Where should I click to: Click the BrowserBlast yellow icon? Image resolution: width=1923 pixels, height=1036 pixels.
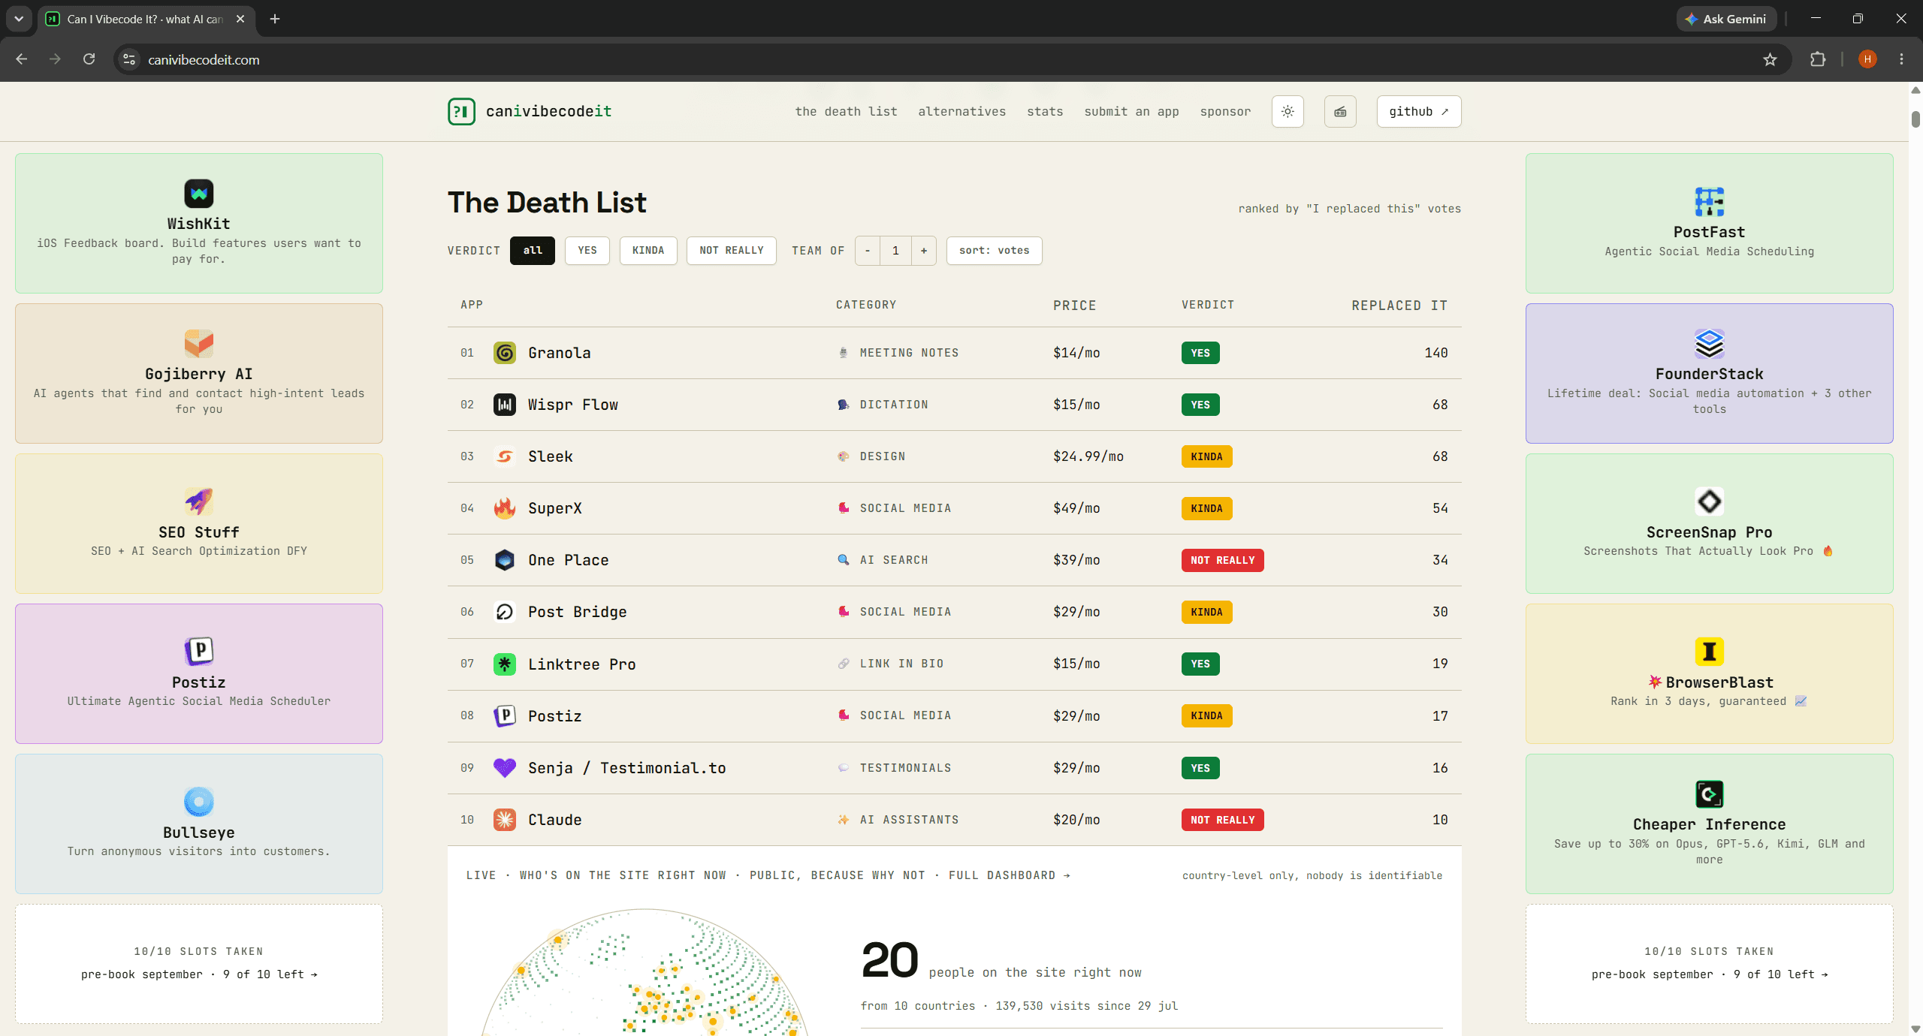pyautogui.click(x=1710, y=652)
